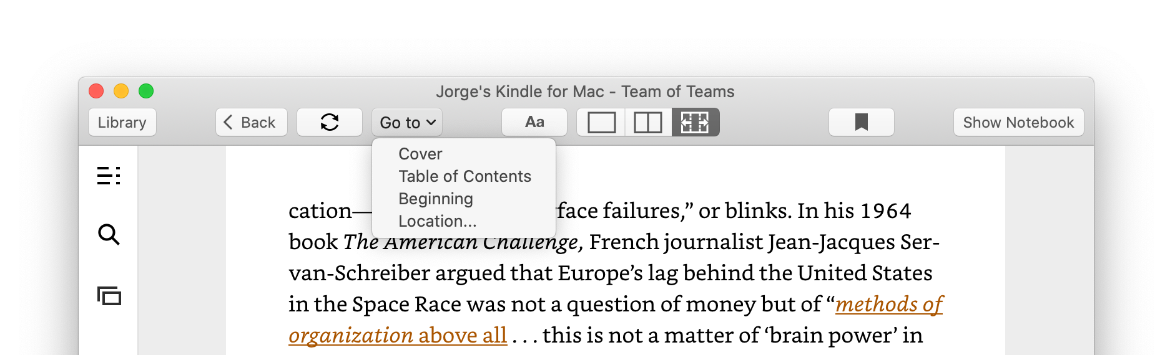The height and width of the screenshot is (355, 1175).
Task: Choose Table of Contents menu item
Action: click(x=464, y=176)
